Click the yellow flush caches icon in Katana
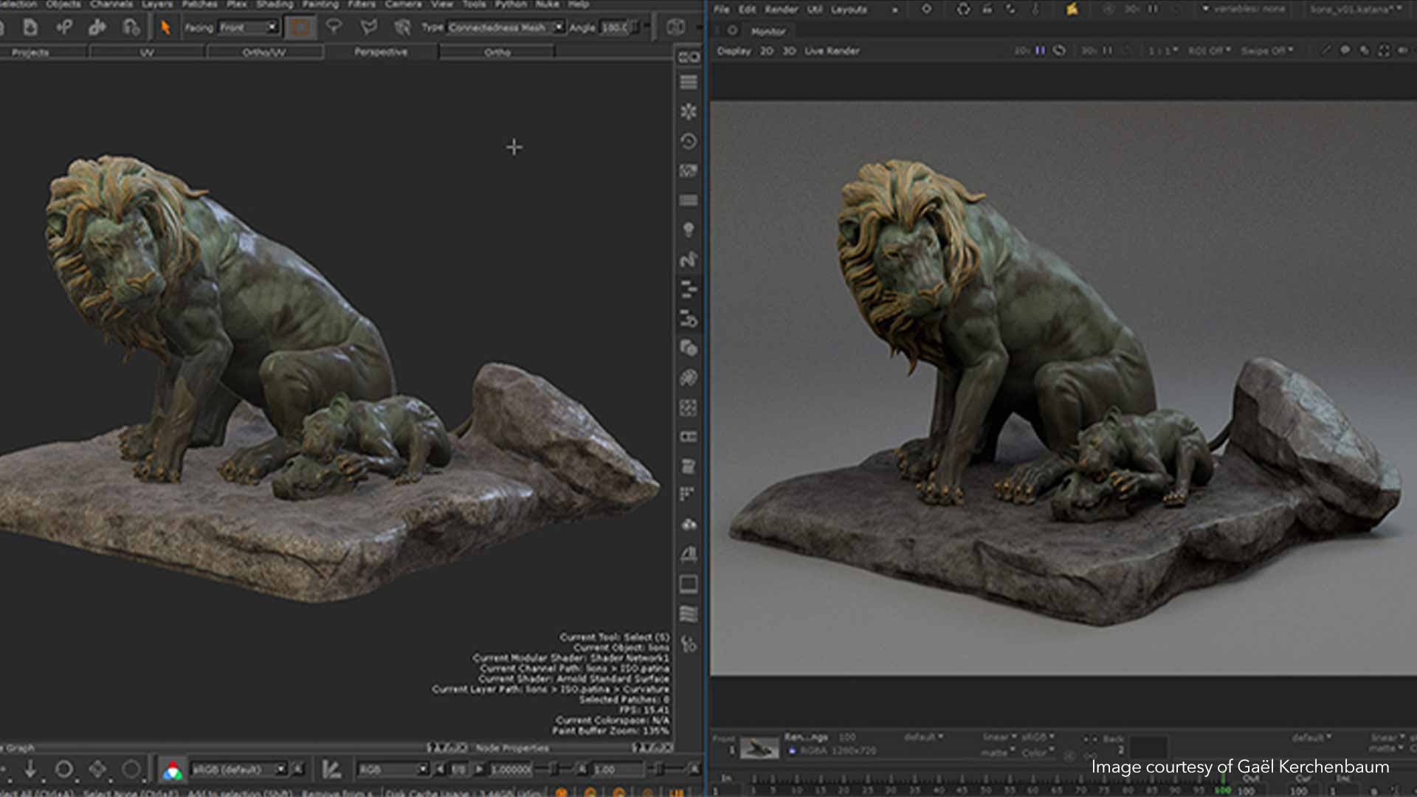 click(1072, 10)
